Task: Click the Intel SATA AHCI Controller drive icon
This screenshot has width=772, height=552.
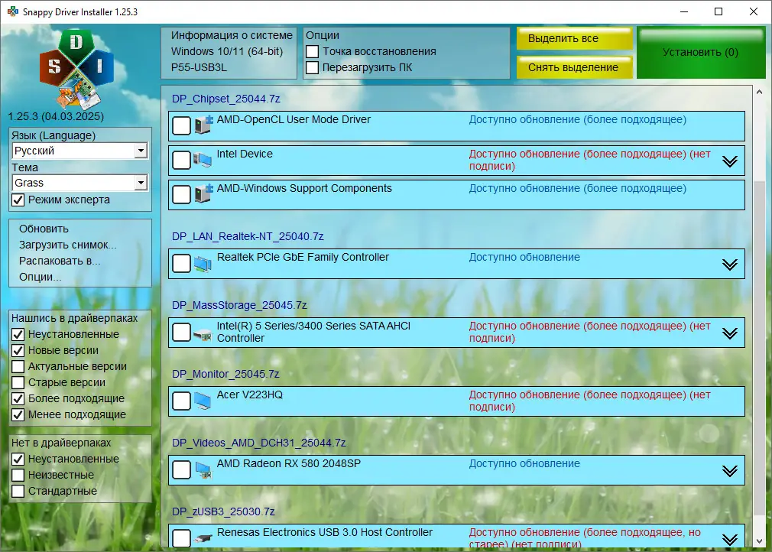Action: point(203,335)
